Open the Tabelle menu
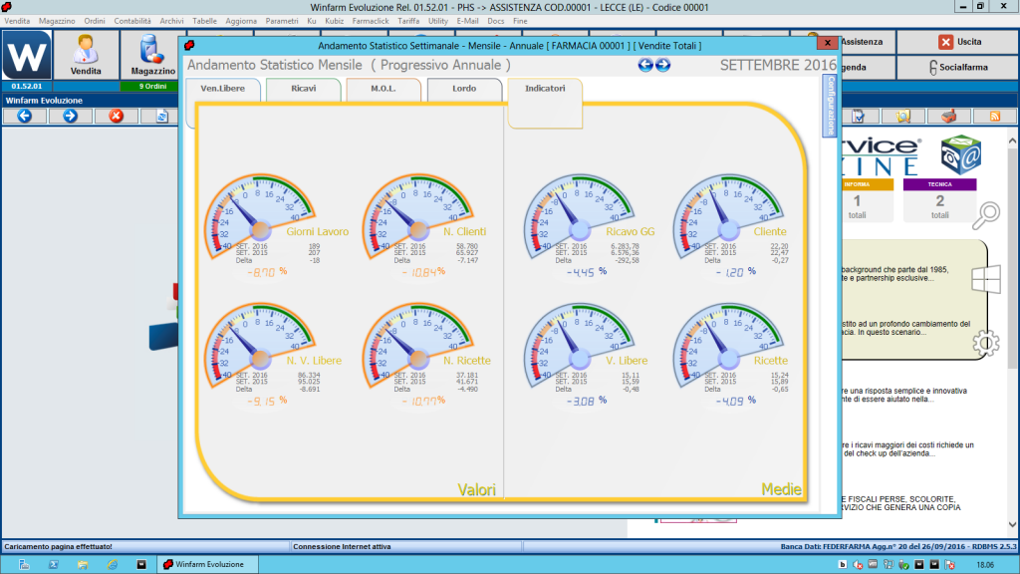This screenshot has width=1020, height=574. (204, 21)
